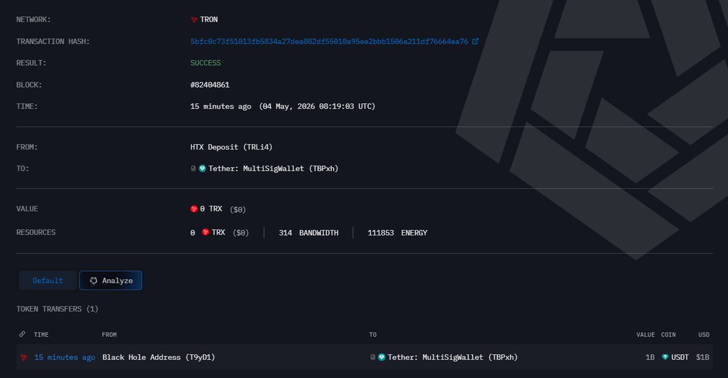728x378 pixels.
Task: Sort token transfers by FROM column
Action: (x=109, y=334)
